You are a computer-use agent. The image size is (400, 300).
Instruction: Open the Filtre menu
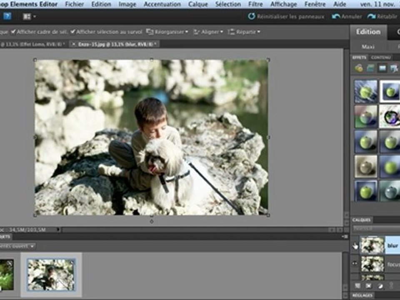pyautogui.click(x=255, y=4)
